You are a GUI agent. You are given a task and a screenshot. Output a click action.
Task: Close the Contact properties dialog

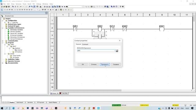pos(120,41)
